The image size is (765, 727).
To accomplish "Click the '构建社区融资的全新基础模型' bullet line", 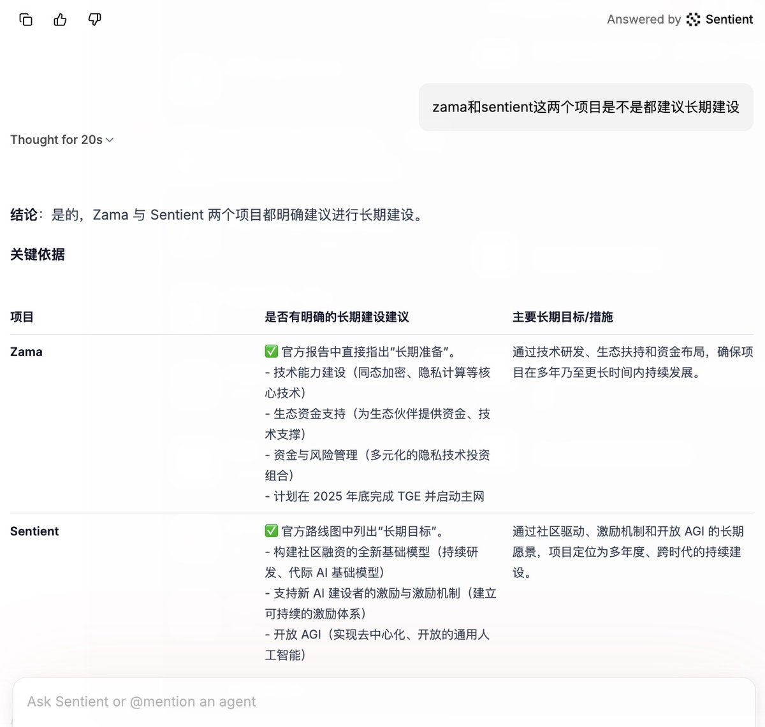I will coord(372,563).
